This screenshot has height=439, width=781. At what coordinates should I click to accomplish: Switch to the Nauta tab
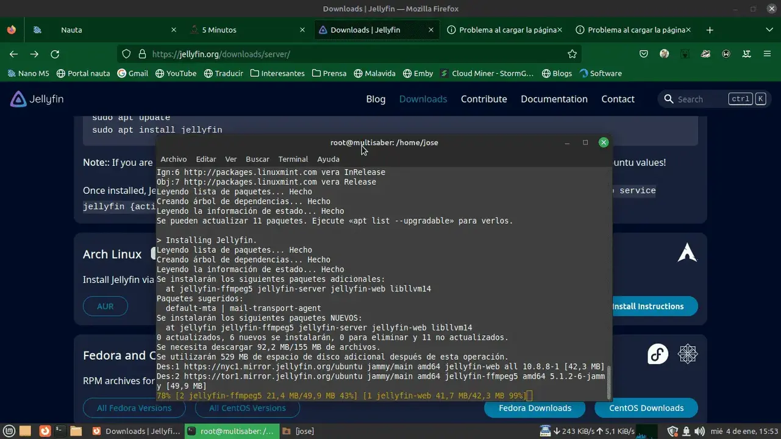pos(105,30)
